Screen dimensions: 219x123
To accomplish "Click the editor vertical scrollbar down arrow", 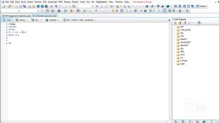I will 170,119.
